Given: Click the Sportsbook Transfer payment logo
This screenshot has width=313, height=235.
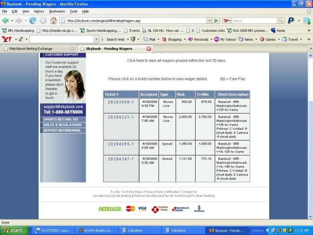Looking at the screenshot, I should coord(180,209).
